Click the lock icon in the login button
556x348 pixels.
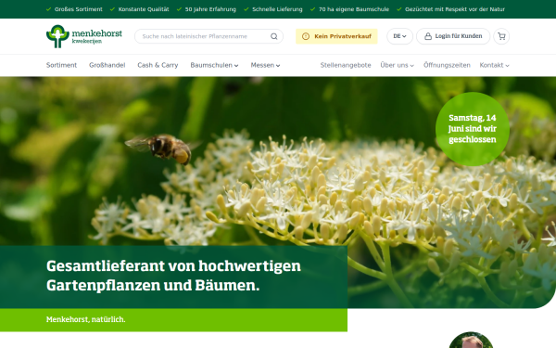[428, 36]
